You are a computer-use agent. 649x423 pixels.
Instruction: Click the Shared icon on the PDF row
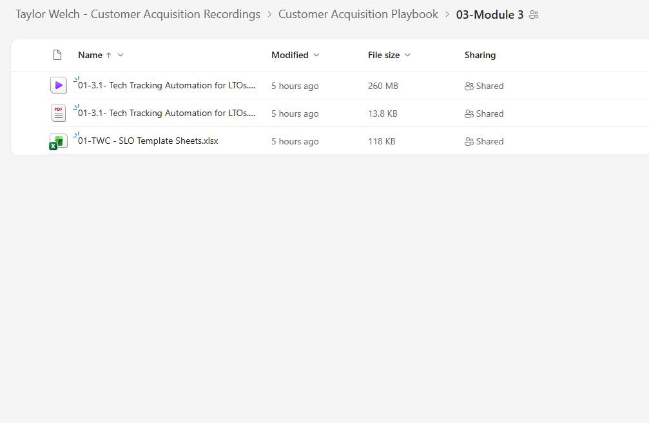pyautogui.click(x=470, y=113)
